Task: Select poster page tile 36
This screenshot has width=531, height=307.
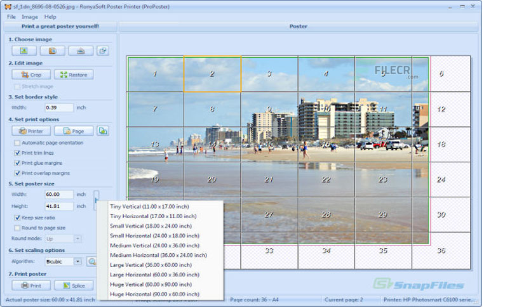Action: (441, 251)
